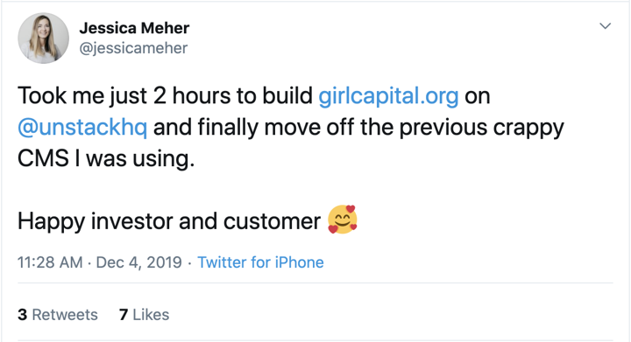Click the word 'Retweets' label
The image size is (631, 342).
[x=65, y=315]
